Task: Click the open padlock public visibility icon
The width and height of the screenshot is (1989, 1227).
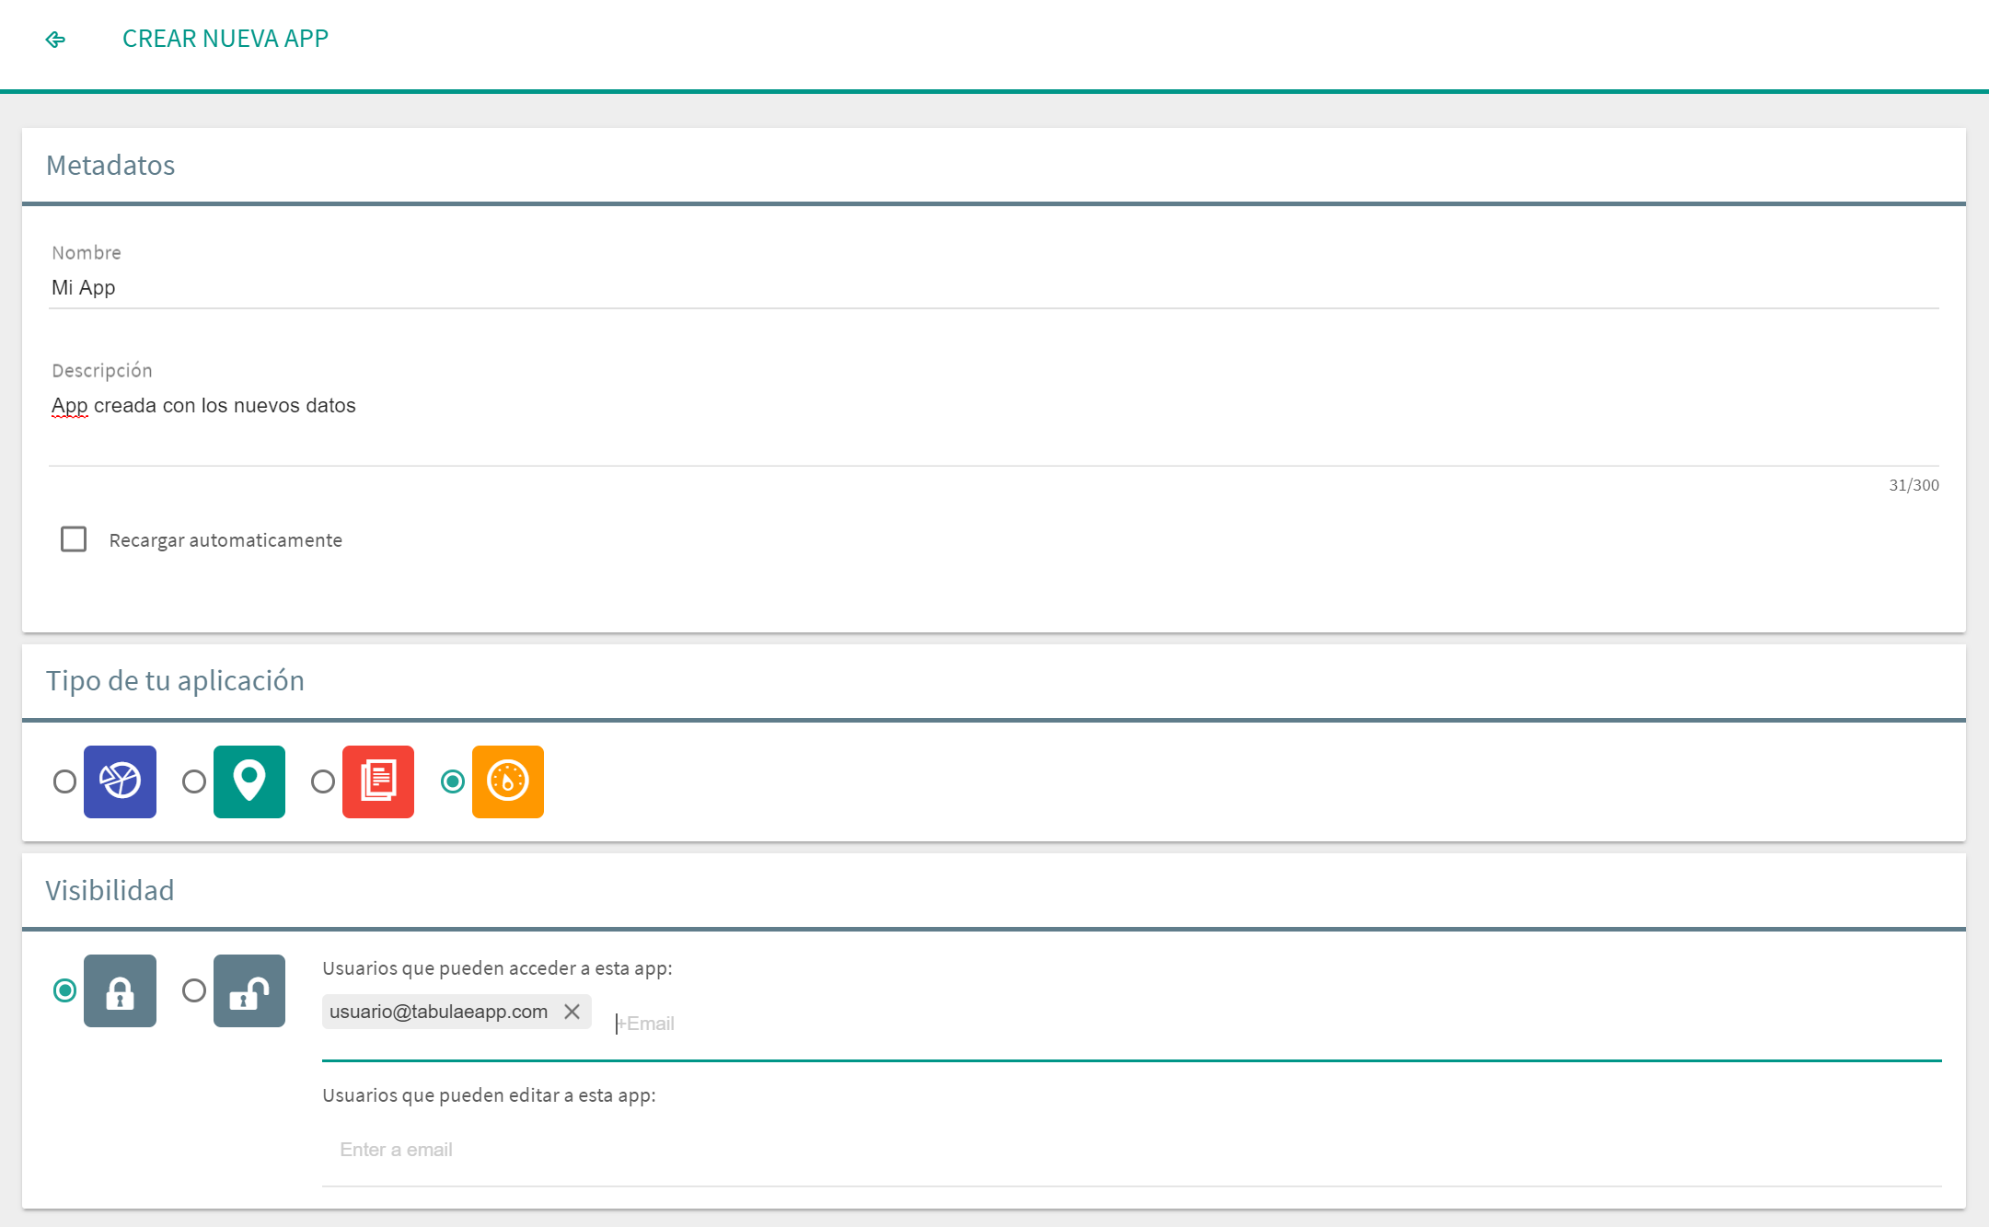Action: (249, 990)
